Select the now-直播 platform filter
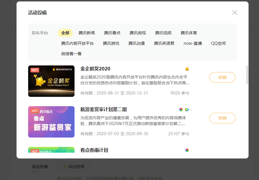Viewport: 259px width, 180px height. [193, 43]
